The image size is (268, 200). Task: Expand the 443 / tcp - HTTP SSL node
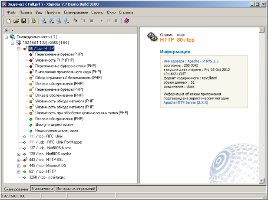pos(19,160)
